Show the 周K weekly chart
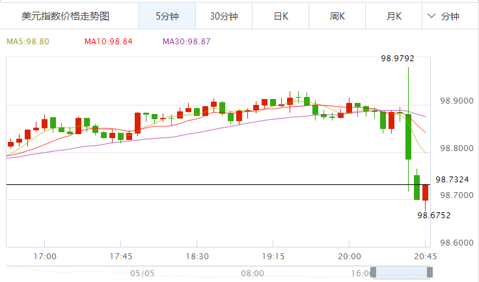Viewport: 479px width, 282px height. (337, 16)
